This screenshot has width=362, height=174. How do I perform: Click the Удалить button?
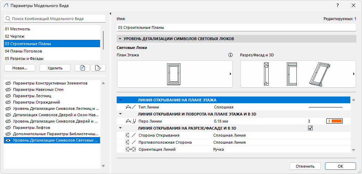(55, 68)
